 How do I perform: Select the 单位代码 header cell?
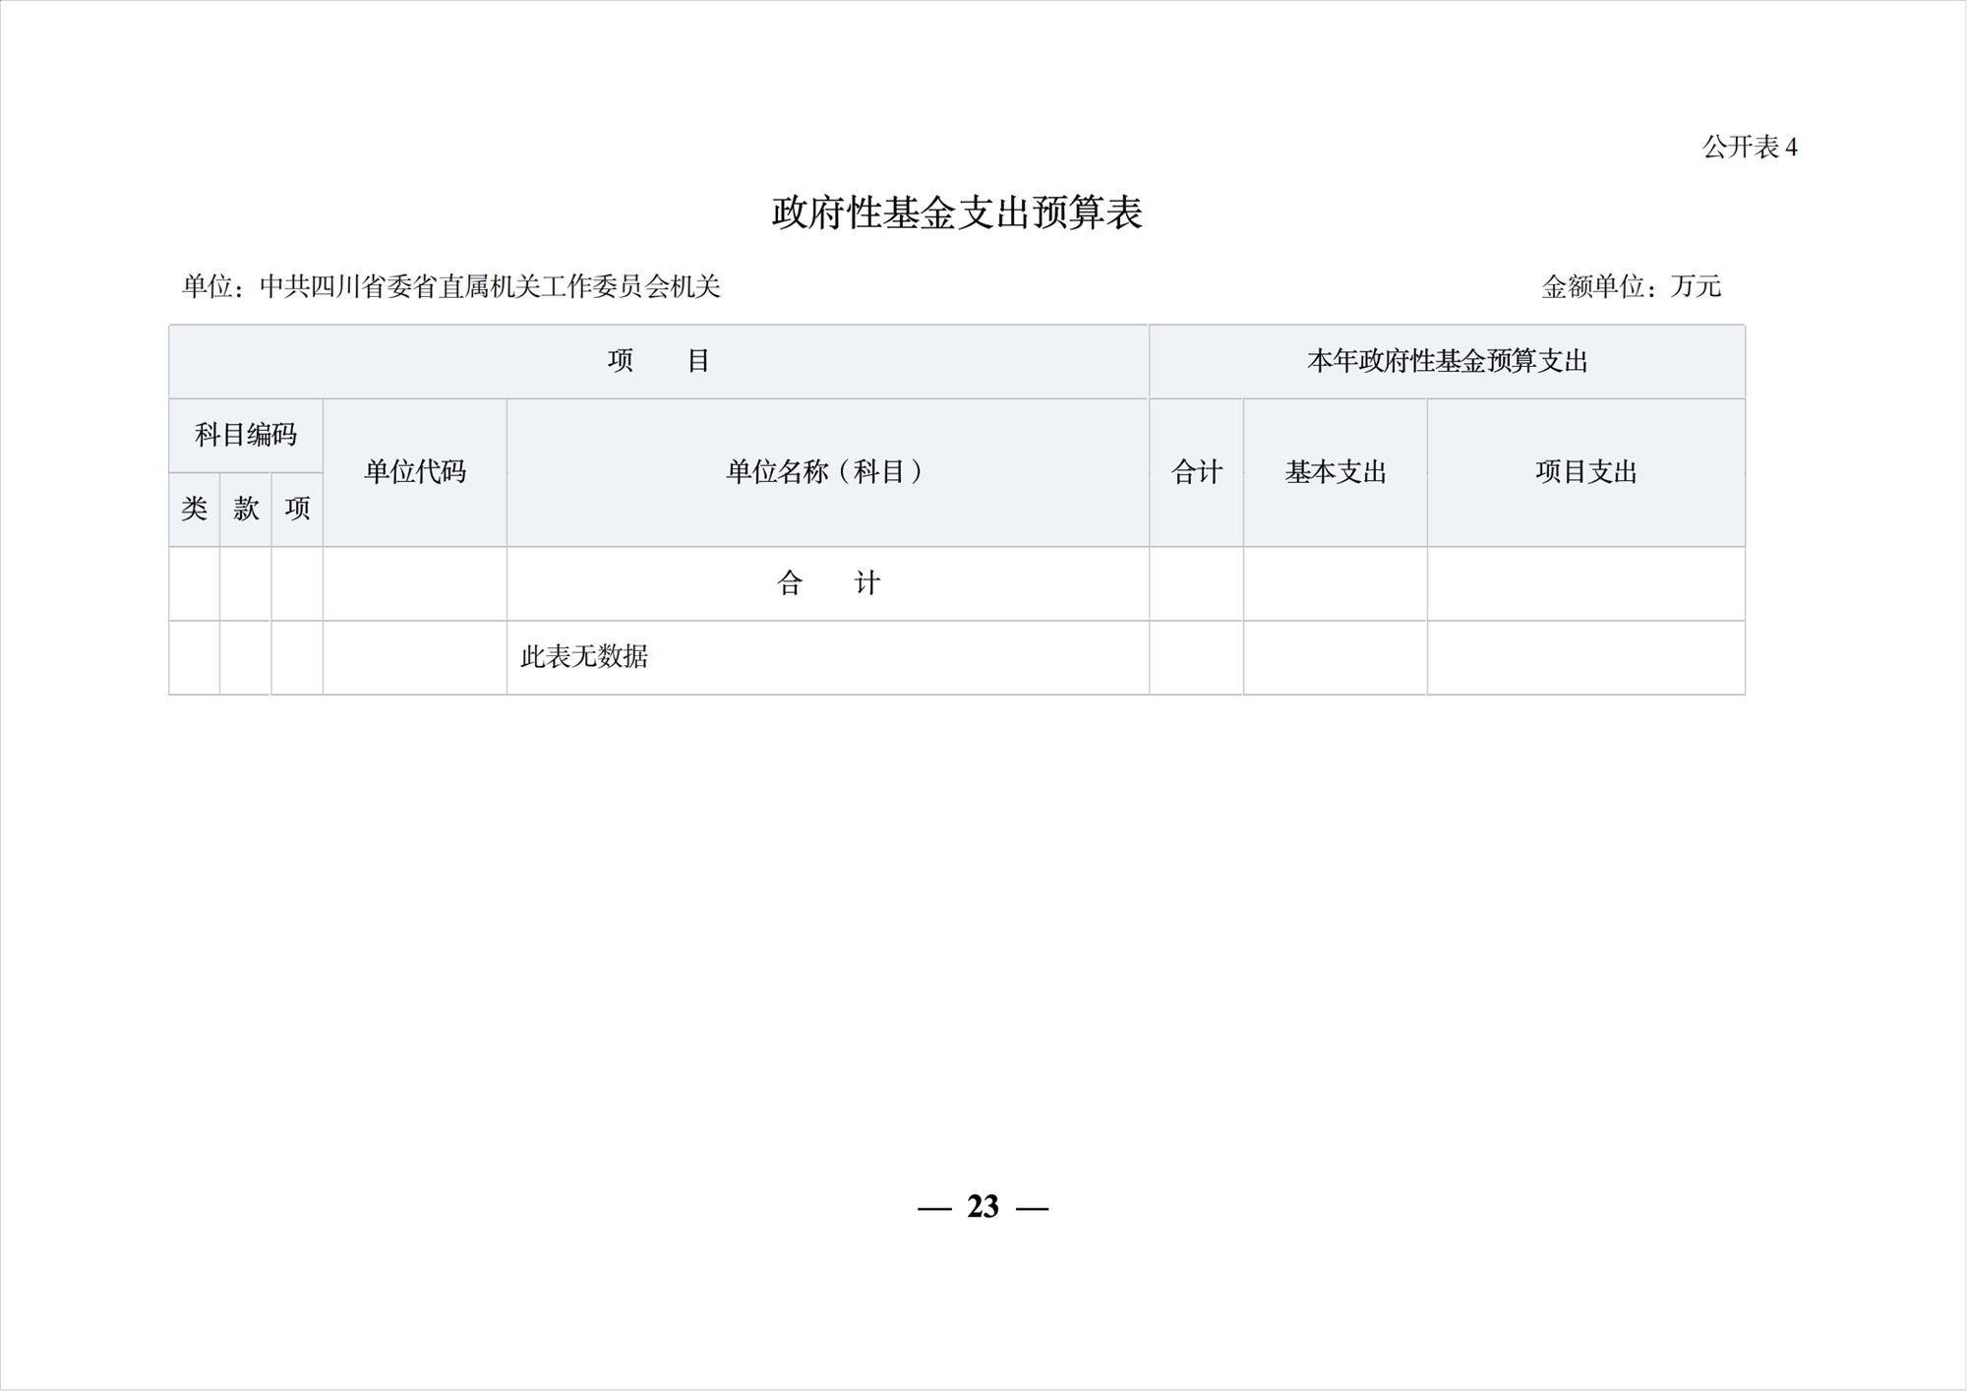(414, 472)
